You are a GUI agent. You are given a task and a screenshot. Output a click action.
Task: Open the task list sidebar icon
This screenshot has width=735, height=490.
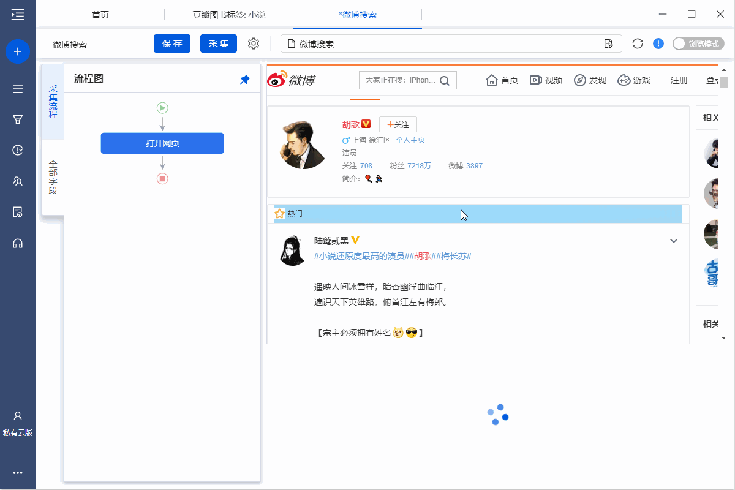[18, 89]
